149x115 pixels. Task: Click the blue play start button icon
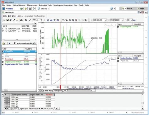point(3,8)
